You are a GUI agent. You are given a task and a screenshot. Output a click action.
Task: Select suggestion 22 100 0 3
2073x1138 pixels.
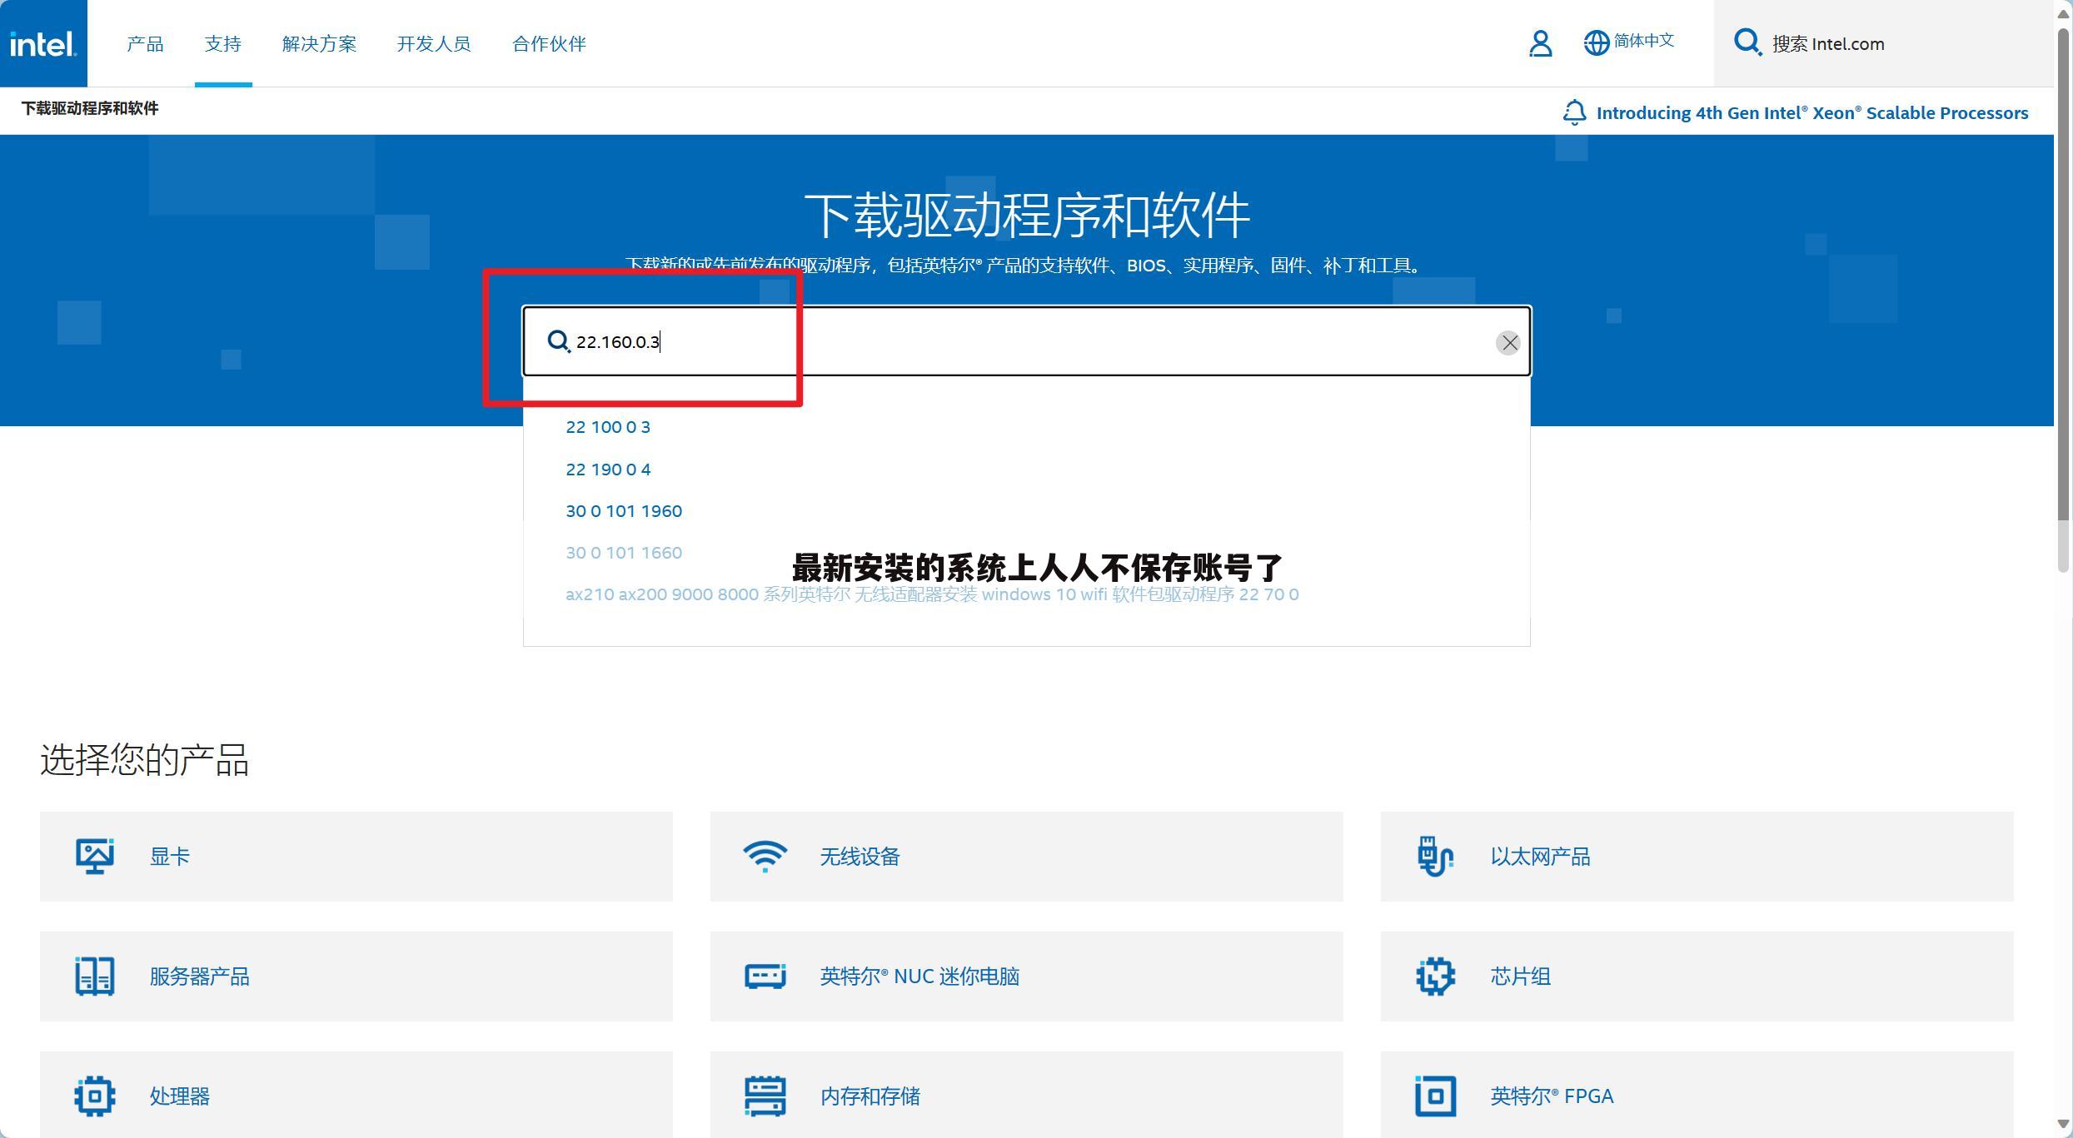click(608, 427)
